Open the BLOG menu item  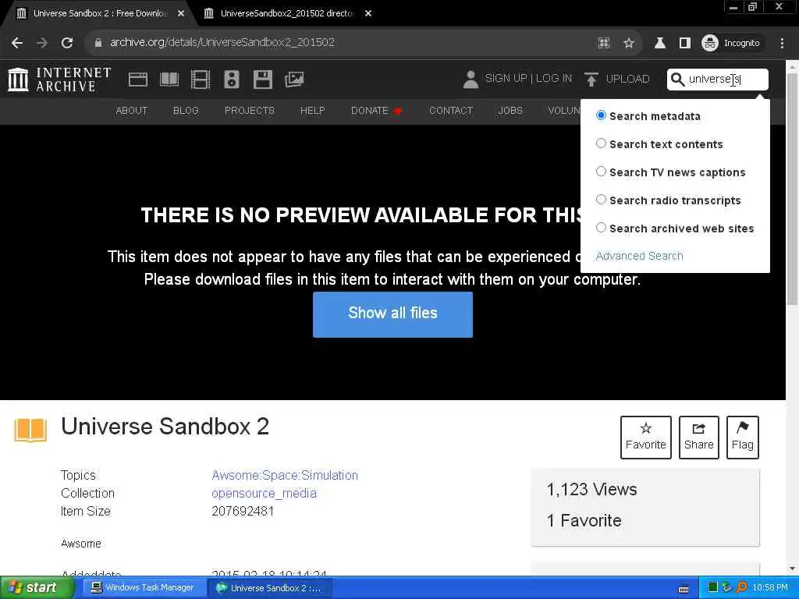click(186, 111)
